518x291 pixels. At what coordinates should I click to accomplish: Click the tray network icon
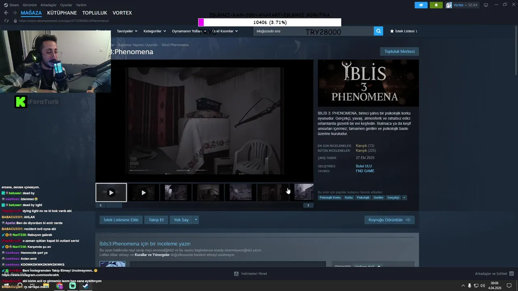[x=476, y=286]
